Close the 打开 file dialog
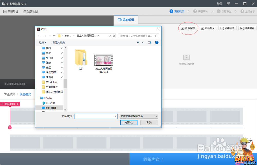The width and height of the screenshot is (257, 165). coord(158,29)
